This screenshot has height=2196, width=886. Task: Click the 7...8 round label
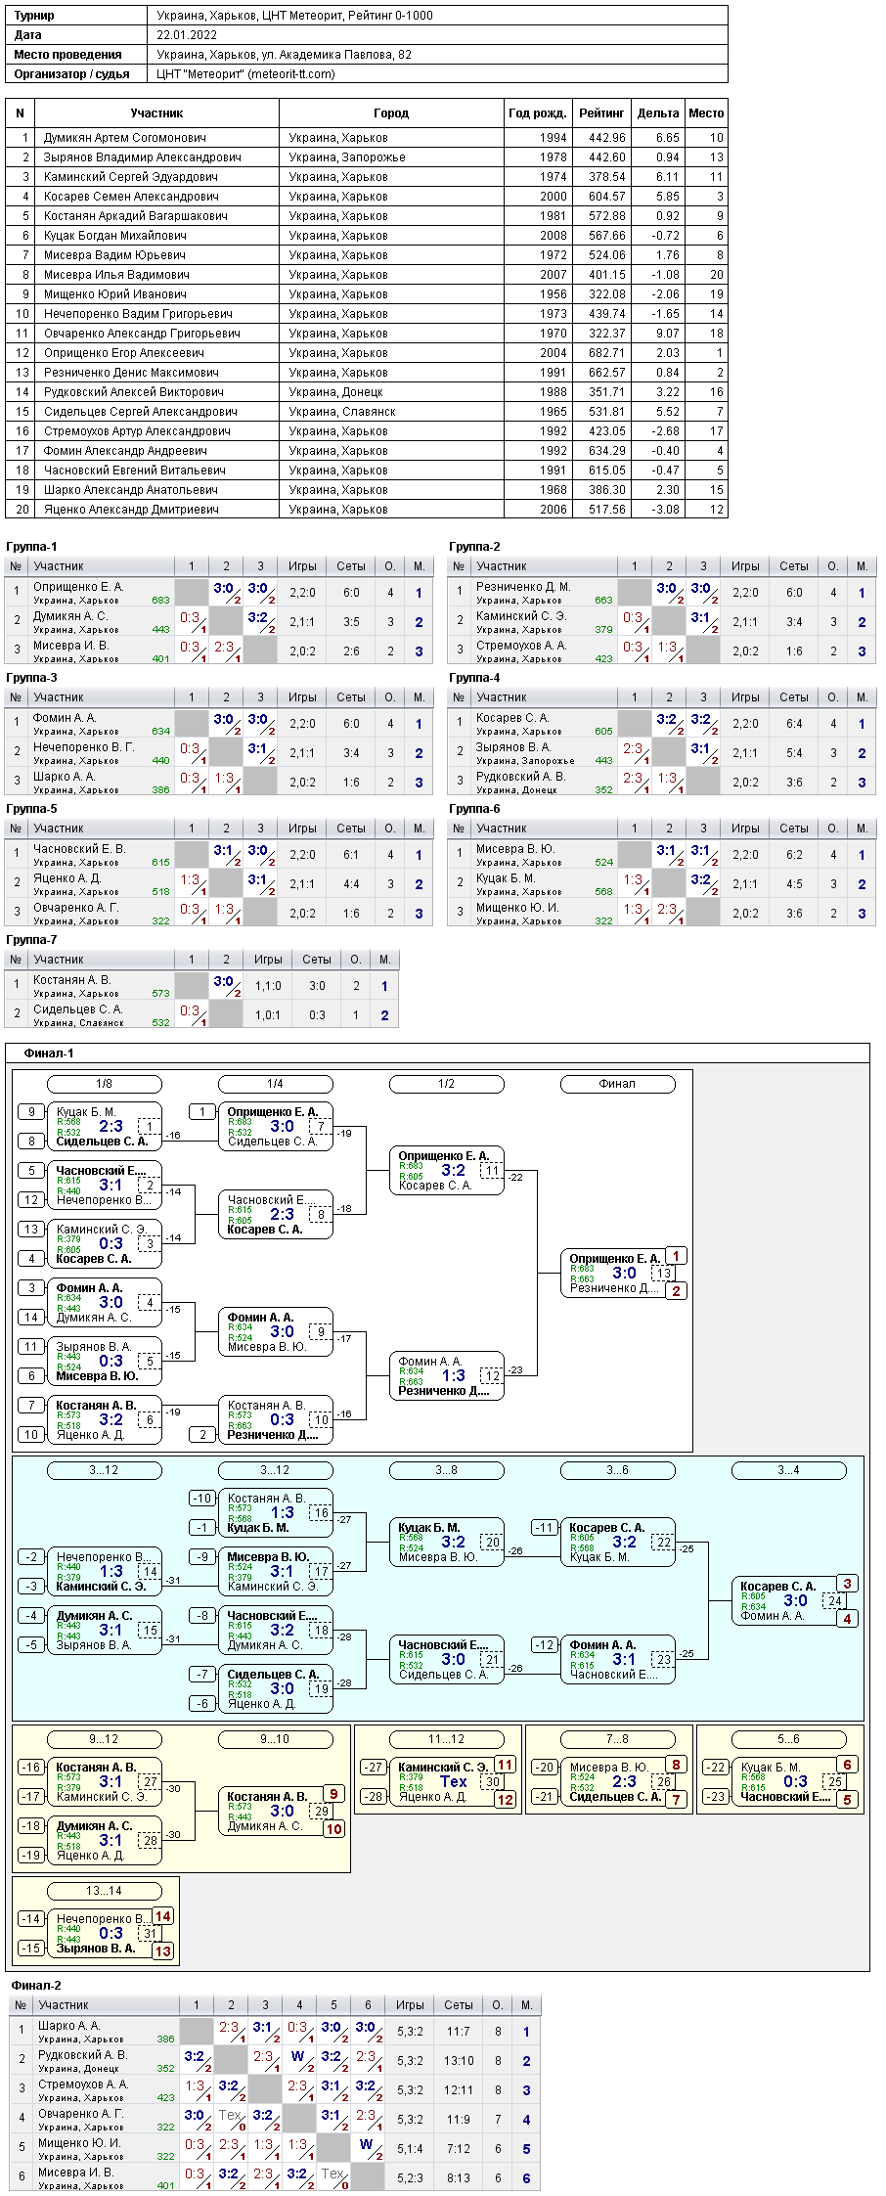[x=618, y=1739]
